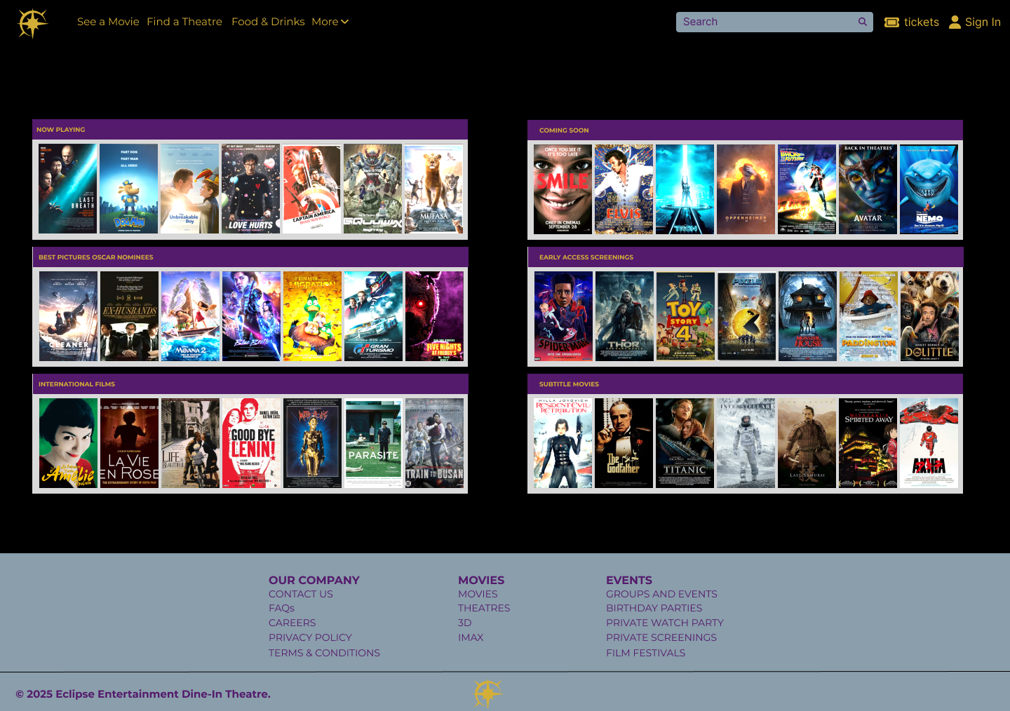This screenshot has height=711, width=1010.
Task: Open The Last Samurai poster
Action: point(807,443)
